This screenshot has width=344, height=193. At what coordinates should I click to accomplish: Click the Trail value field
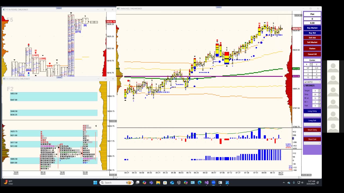point(315,106)
